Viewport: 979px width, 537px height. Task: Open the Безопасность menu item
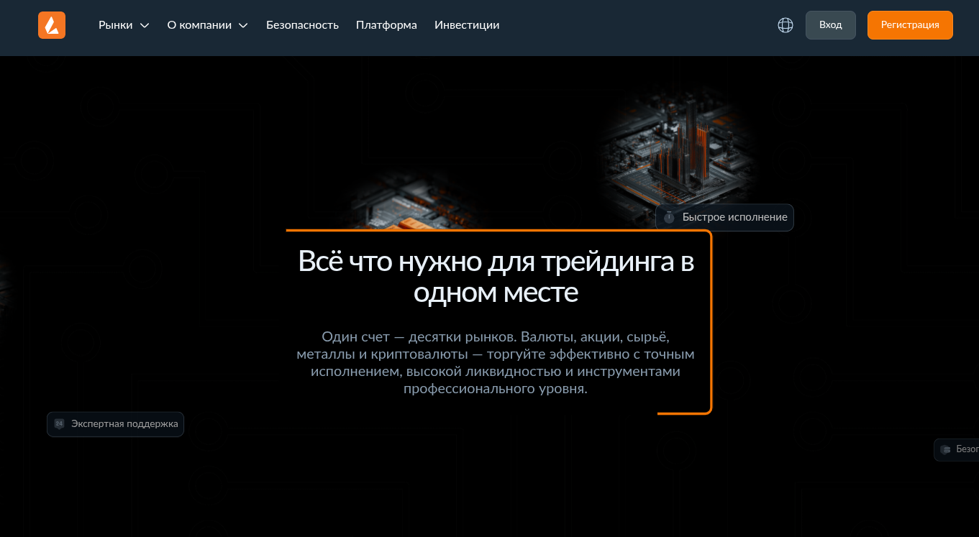coord(302,24)
